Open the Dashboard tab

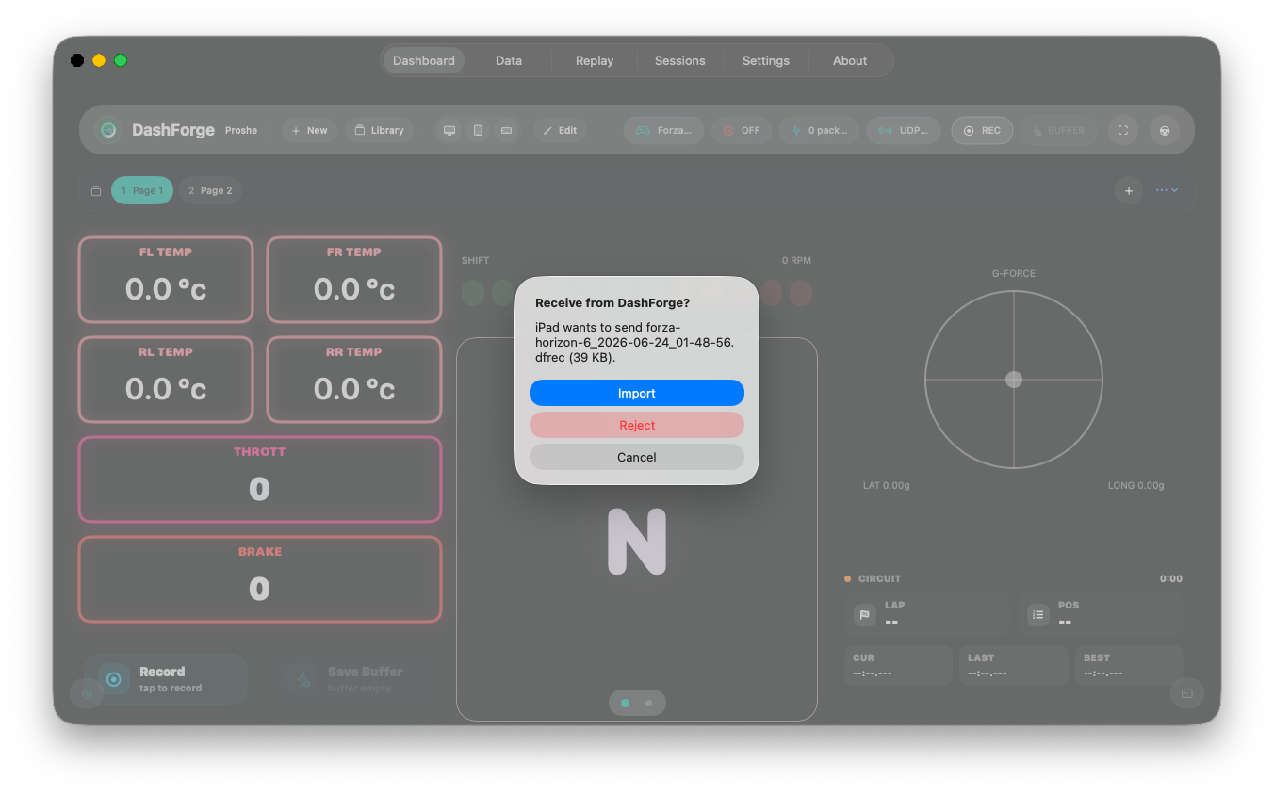[424, 60]
